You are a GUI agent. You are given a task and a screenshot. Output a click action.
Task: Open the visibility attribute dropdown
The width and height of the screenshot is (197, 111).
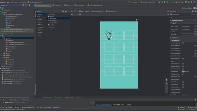[x=195, y=32]
